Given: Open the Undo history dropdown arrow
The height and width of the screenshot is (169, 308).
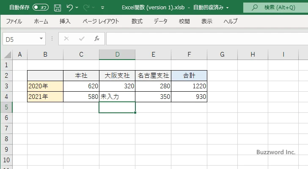Looking at the screenshot, I should (x=77, y=8).
